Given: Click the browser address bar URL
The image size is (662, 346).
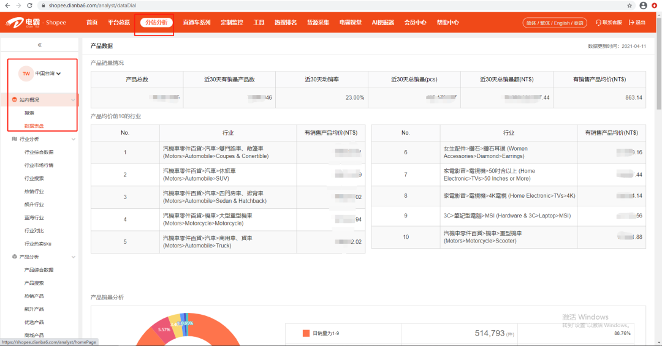Looking at the screenshot, I should [92, 6].
